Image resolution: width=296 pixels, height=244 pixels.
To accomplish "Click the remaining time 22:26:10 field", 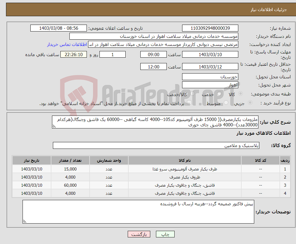I will pyautogui.click(x=74, y=55).
